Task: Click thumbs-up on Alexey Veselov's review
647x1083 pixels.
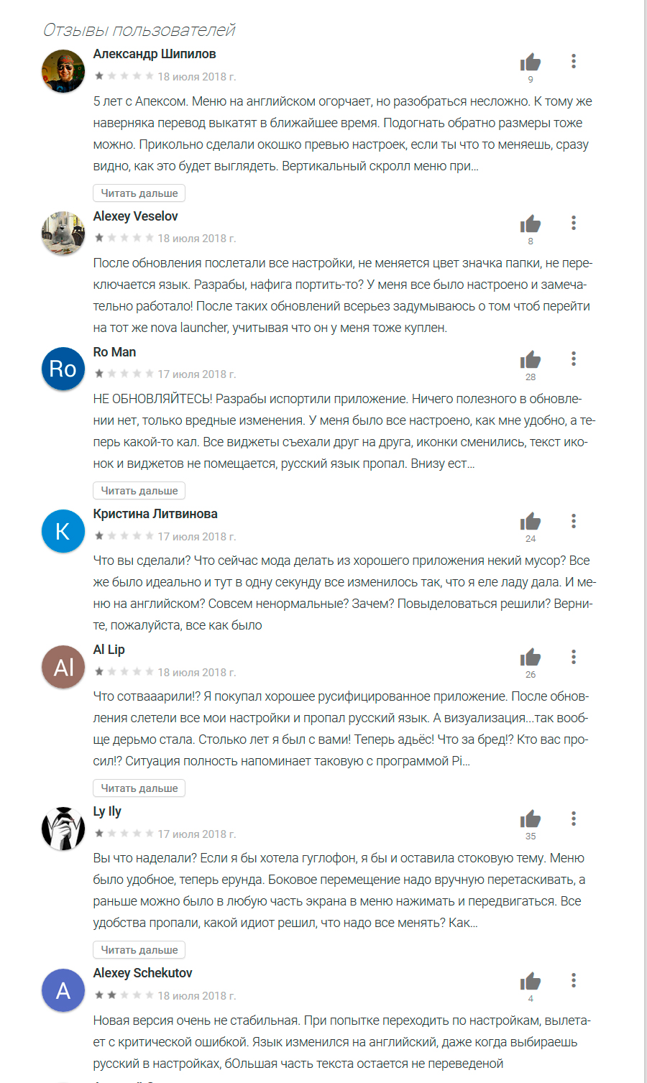Action: 531,224
